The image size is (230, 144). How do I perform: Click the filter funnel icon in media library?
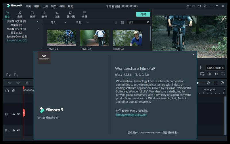(116, 22)
